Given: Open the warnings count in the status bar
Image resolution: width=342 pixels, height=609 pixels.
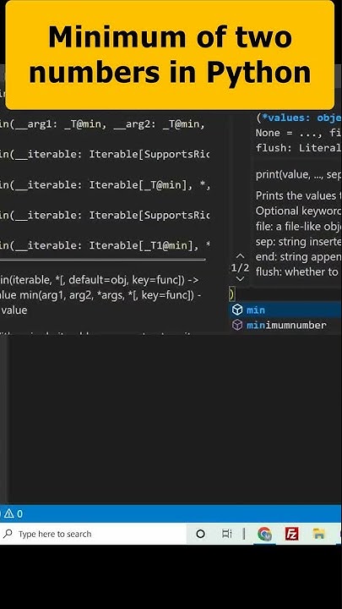Looking at the screenshot, I should (14, 514).
